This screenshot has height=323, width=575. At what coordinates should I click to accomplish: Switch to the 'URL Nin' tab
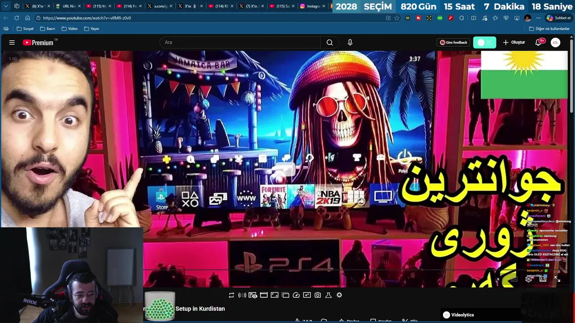[68, 6]
